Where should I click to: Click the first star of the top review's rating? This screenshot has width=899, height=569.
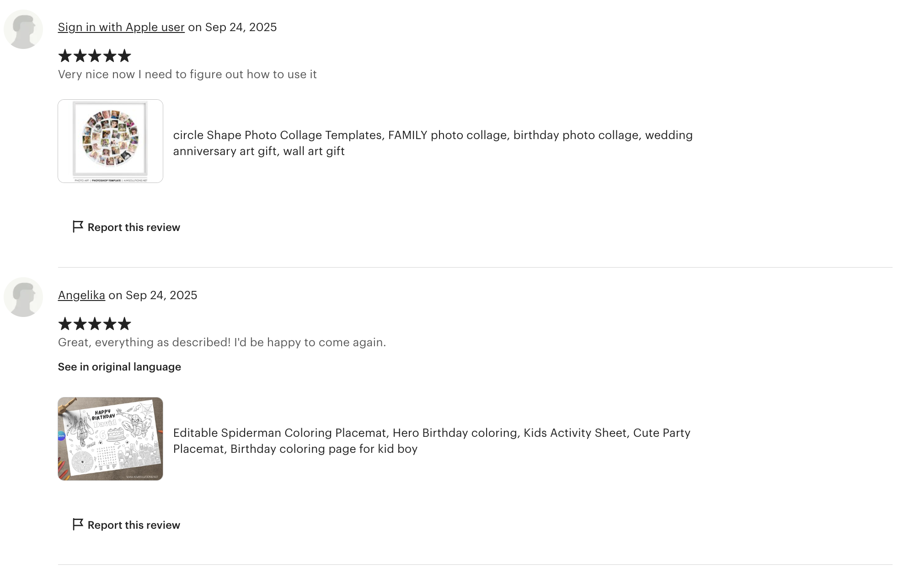[x=65, y=56]
